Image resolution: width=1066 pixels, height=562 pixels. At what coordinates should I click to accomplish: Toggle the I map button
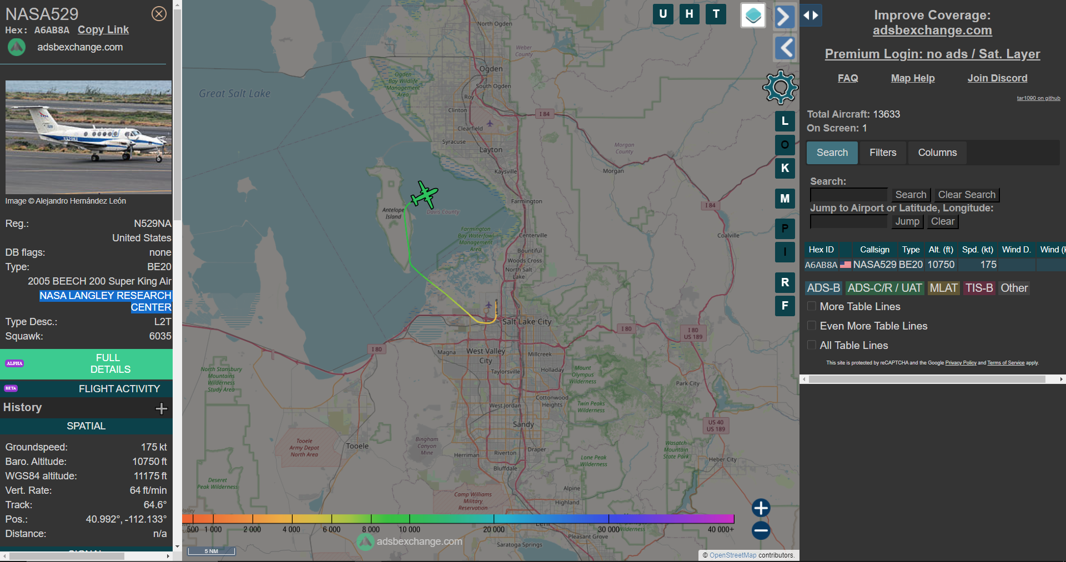pos(785,252)
